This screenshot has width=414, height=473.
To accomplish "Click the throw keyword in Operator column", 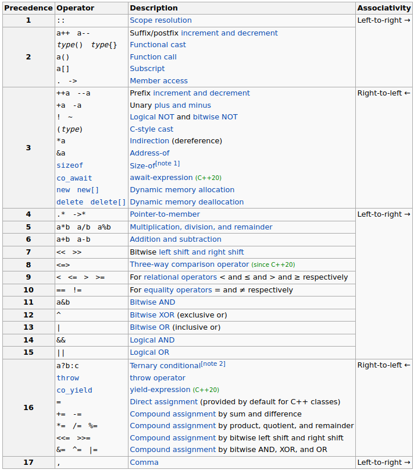I will 68,378.
